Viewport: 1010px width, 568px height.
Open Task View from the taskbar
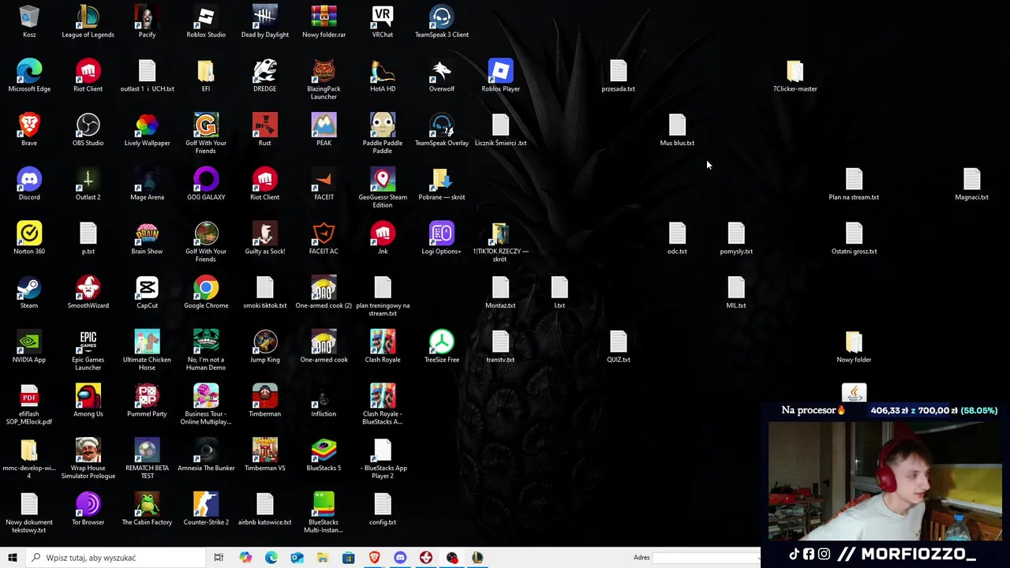pos(219,558)
